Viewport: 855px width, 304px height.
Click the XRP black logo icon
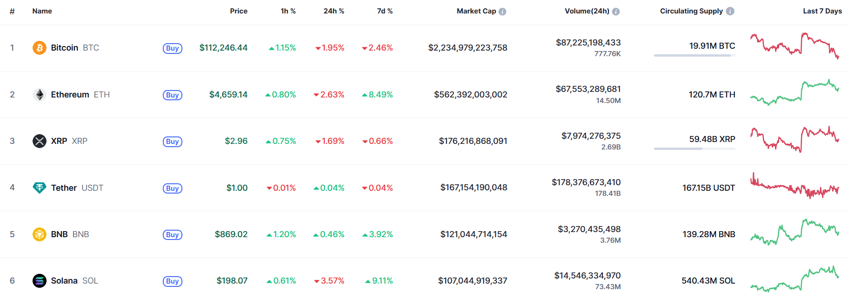pyautogui.click(x=39, y=141)
